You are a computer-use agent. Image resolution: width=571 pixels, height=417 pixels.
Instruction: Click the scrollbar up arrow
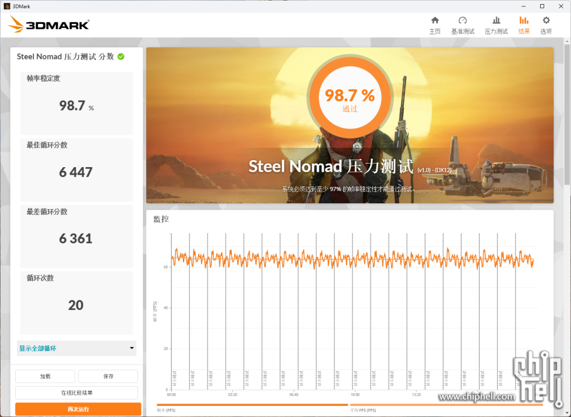tap(567, 41)
